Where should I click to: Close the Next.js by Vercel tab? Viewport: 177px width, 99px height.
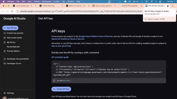pyautogui.click(x=88, y=6)
